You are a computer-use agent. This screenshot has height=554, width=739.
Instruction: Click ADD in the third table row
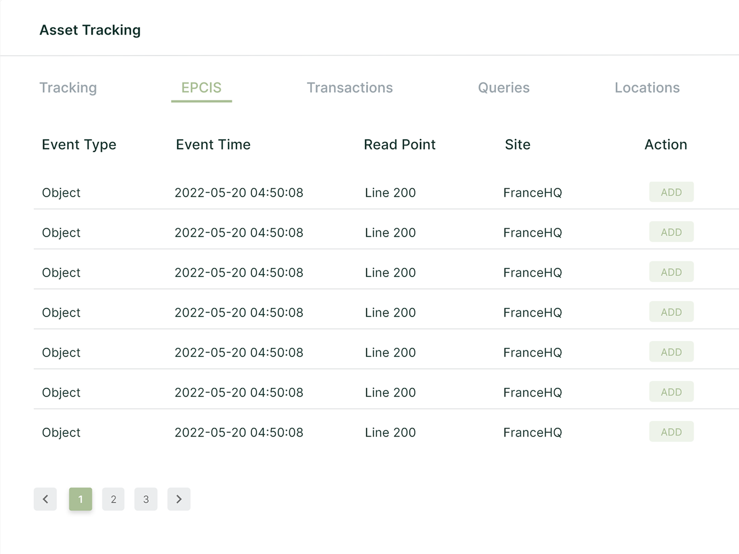671,272
